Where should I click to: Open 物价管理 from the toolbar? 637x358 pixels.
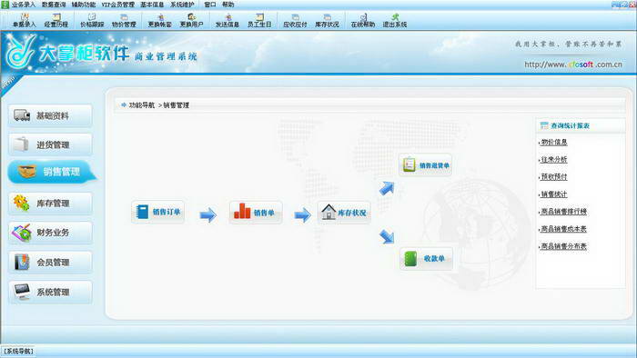coord(124,20)
